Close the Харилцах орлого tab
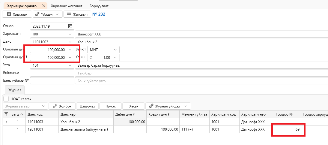Image resolution: width=328 pixels, height=145 pixels. [43, 6]
